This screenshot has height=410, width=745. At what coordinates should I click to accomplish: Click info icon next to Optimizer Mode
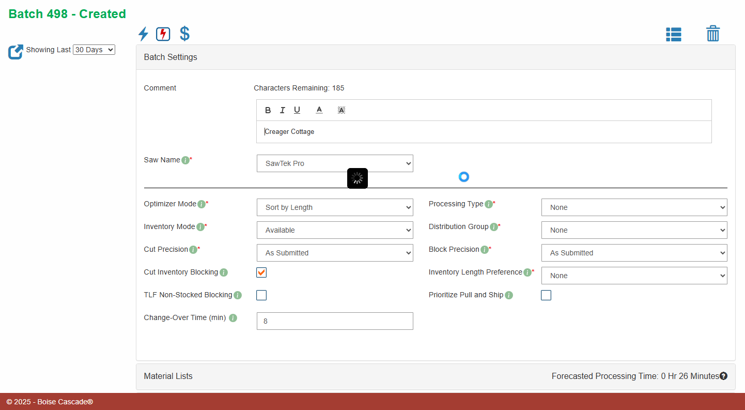[x=201, y=204]
